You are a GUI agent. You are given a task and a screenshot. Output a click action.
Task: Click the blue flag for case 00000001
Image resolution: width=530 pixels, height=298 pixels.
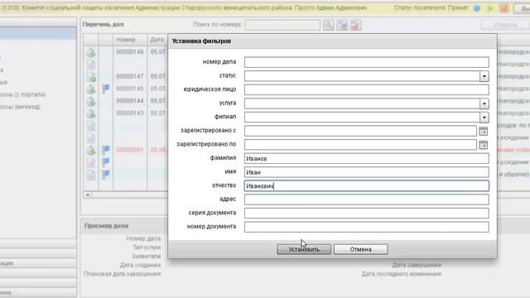(x=106, y=150)
